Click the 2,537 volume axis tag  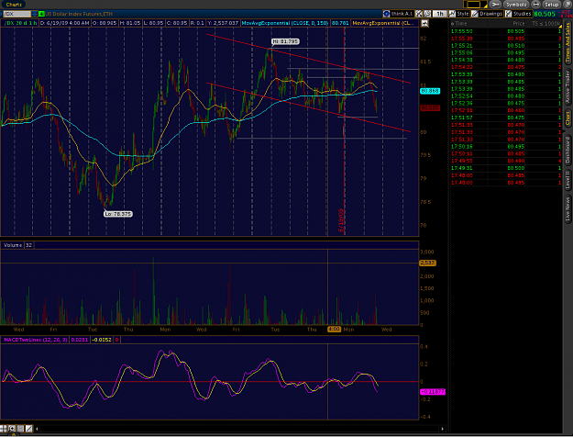427,263
